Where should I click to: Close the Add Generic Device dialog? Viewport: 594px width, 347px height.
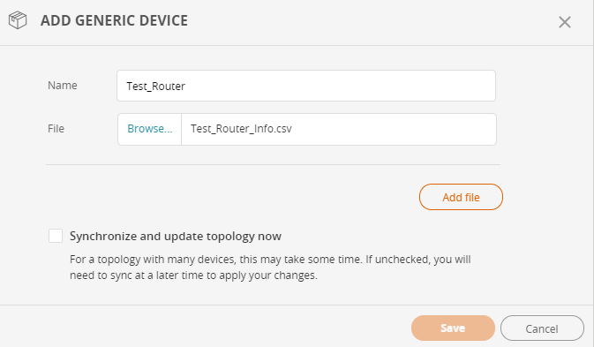point(565,22)
